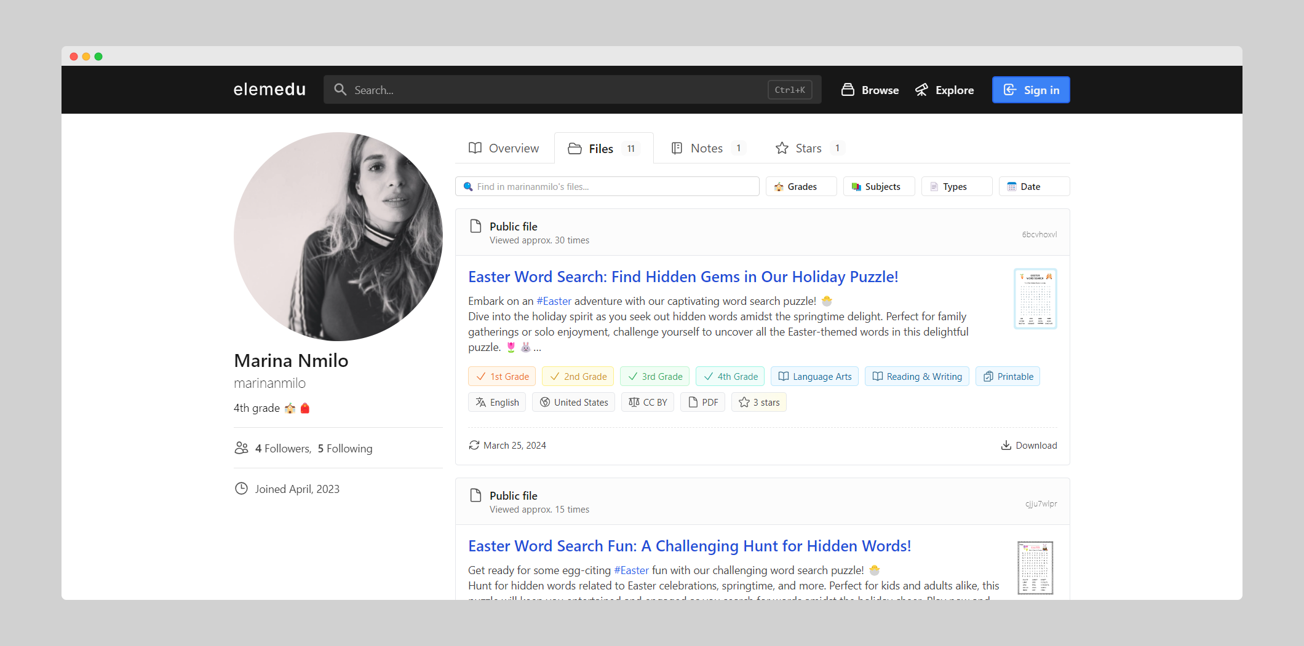Screen dimensions: 1304x646
Task: Click the elemedu logo
Action: [269, 90]
